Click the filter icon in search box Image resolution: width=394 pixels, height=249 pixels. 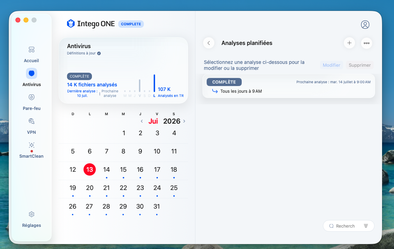click(x=366, y=226)
